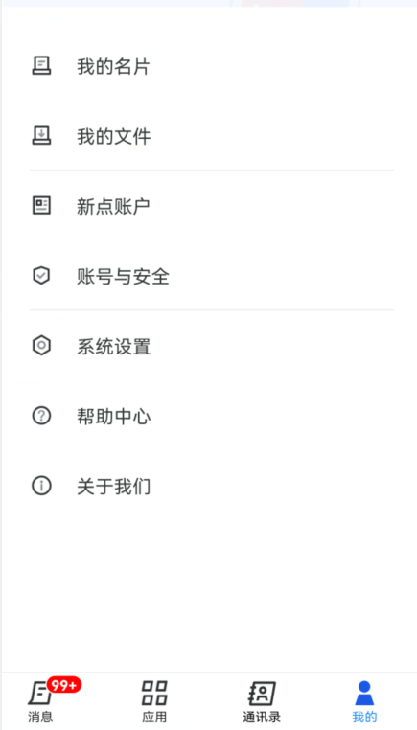Tap the ID card icon beside 新点账户

coord(41,205)
